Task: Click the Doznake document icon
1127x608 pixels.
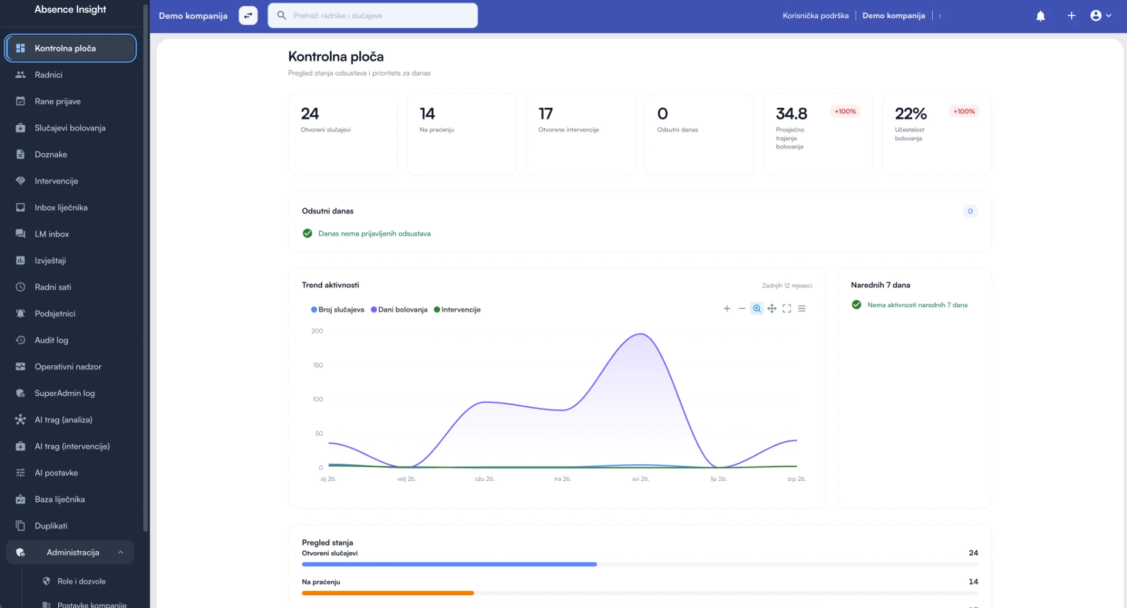Action: pyautogui.click(x=21, y=154)
